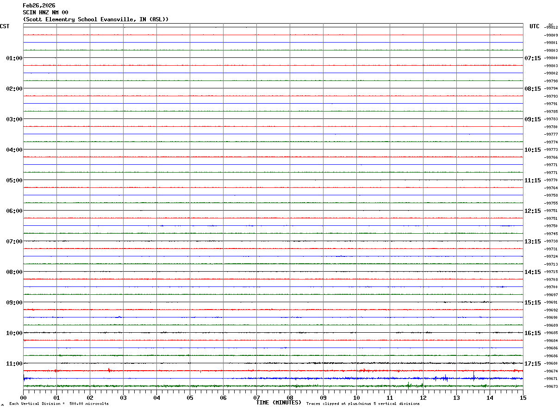The width and height of the screenshot is (560, 410).
Task: Click the CST time zone header
Action: [x=5, y=26]
